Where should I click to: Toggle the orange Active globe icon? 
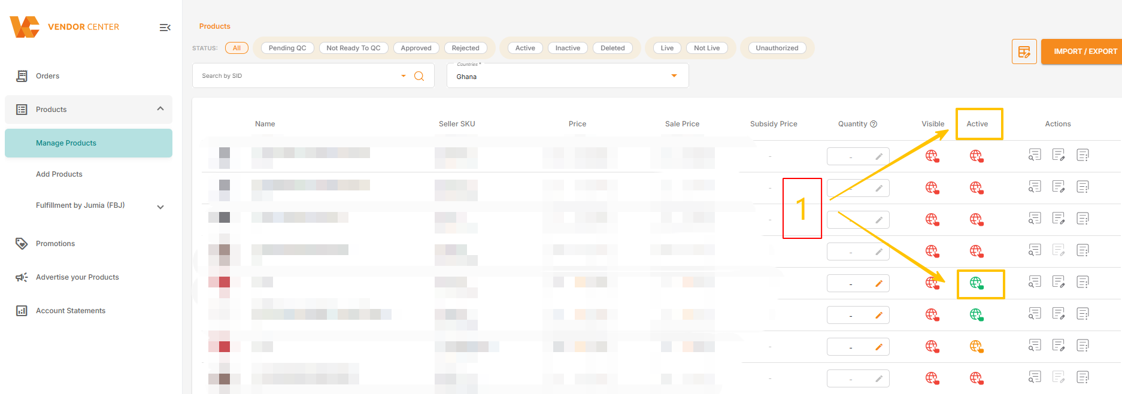click(976, 346)
